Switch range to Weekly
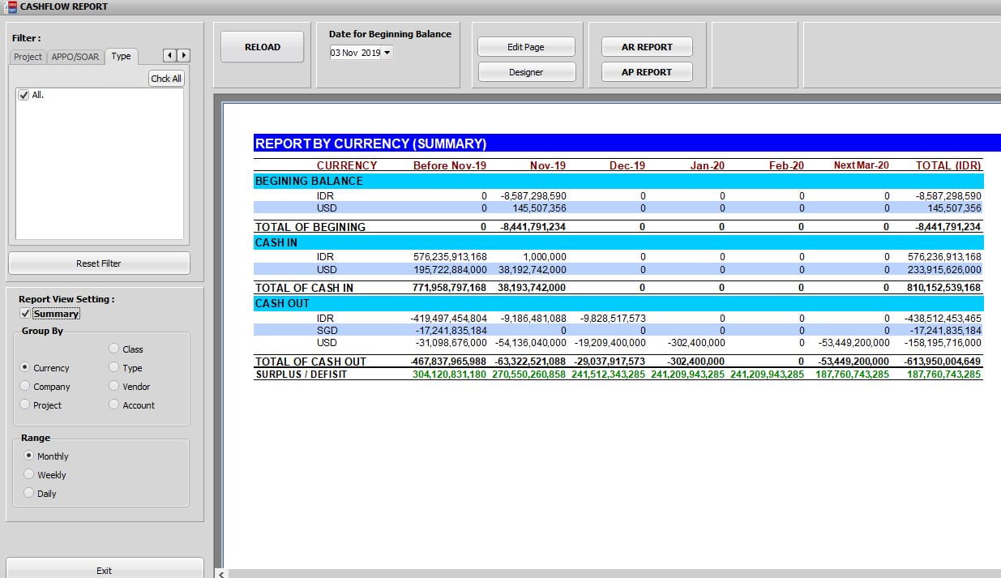The width and height of the screenshot is (1001, 578). (29, 474)
